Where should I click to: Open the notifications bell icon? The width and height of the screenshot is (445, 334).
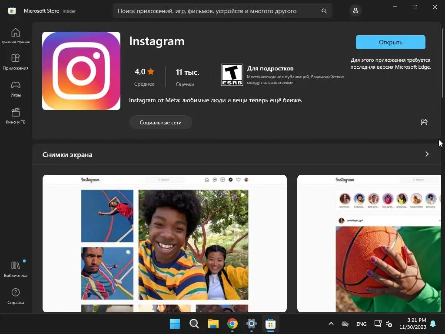(x=433, y=324)
